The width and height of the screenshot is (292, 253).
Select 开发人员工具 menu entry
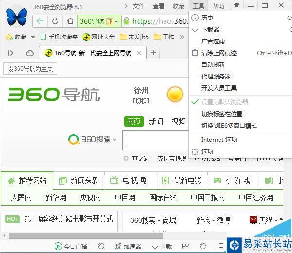point(240,88)
